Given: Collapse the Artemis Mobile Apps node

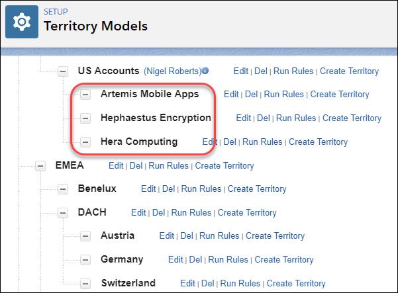Looking at the screenshot, I should click(x=85, y=95).
